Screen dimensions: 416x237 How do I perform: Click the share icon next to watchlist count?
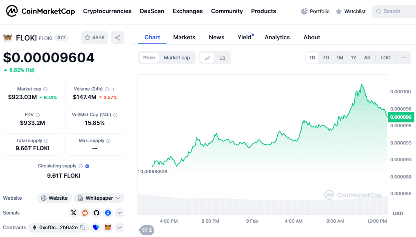[118, 38]
